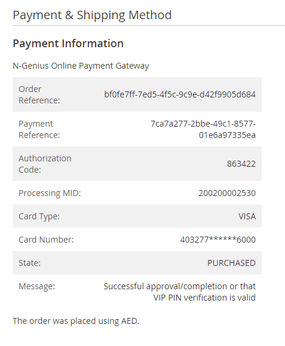
Task: Select the VISA card type value
Action: (x=247, y=216)
